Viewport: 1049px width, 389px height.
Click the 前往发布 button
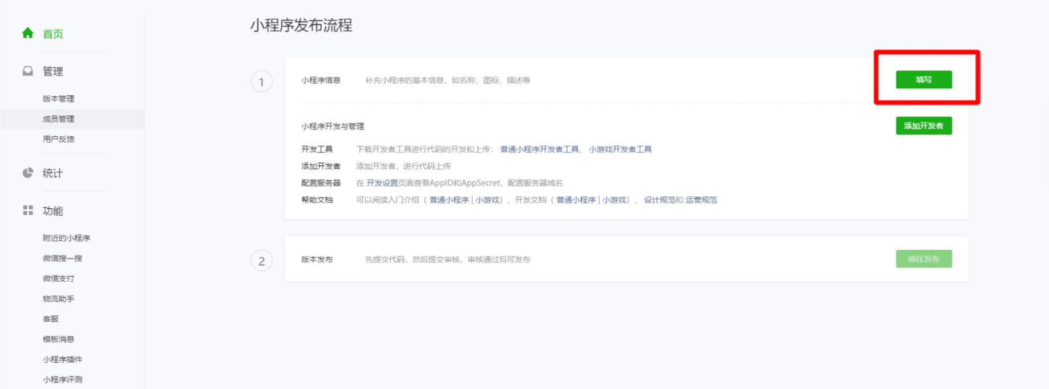(924, 259)
